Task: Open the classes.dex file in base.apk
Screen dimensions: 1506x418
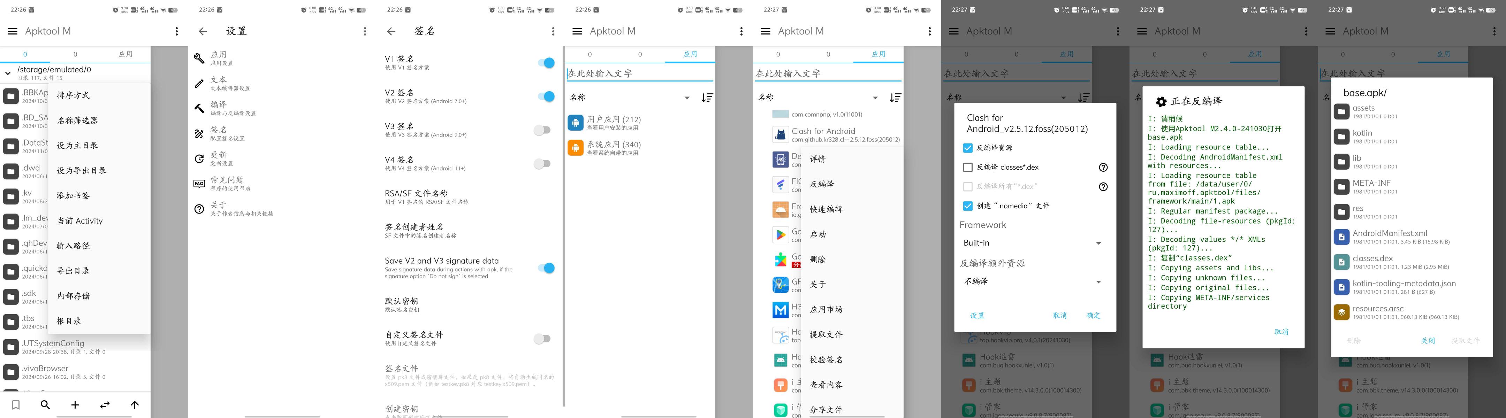Action: (x=1411, y=262)
